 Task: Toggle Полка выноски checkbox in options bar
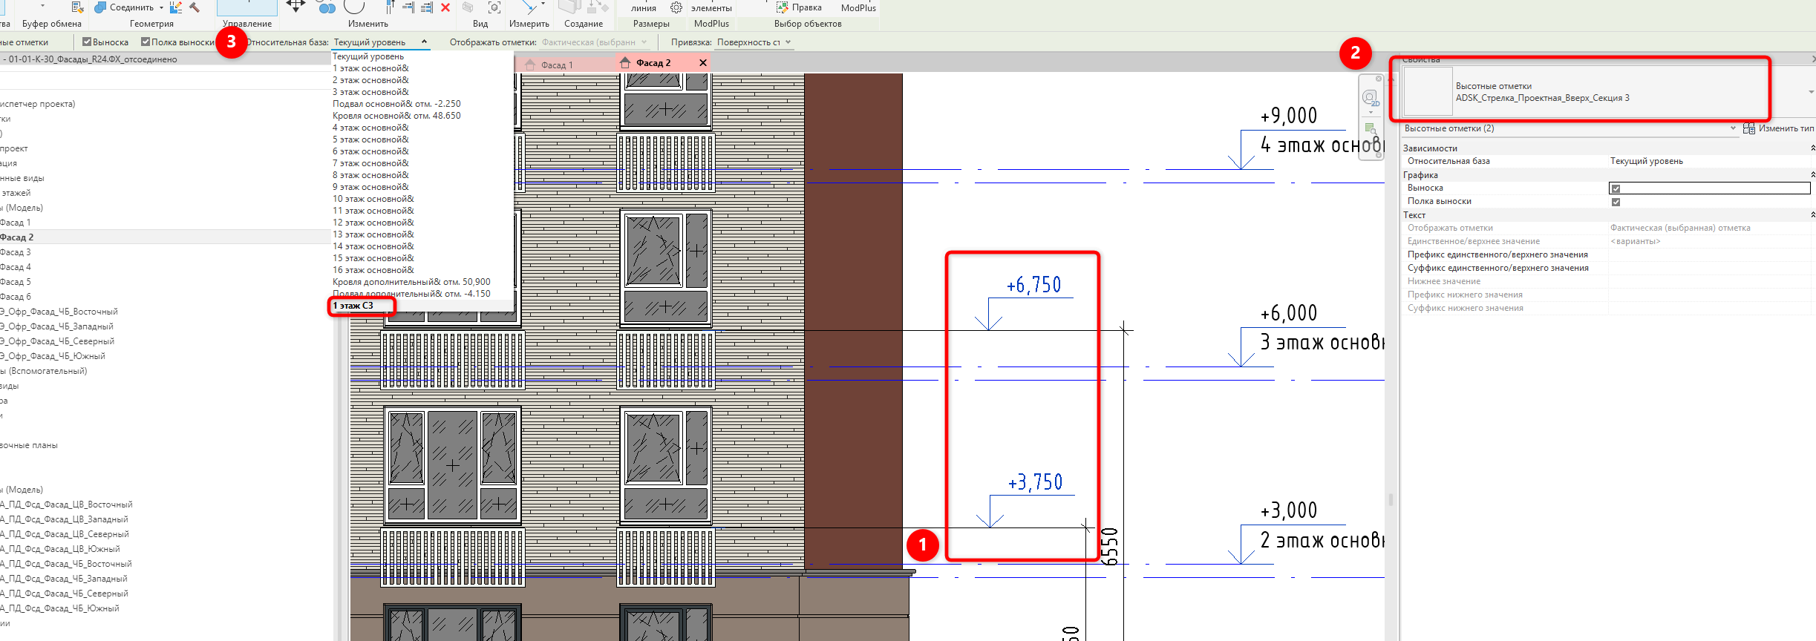(146, 42)
